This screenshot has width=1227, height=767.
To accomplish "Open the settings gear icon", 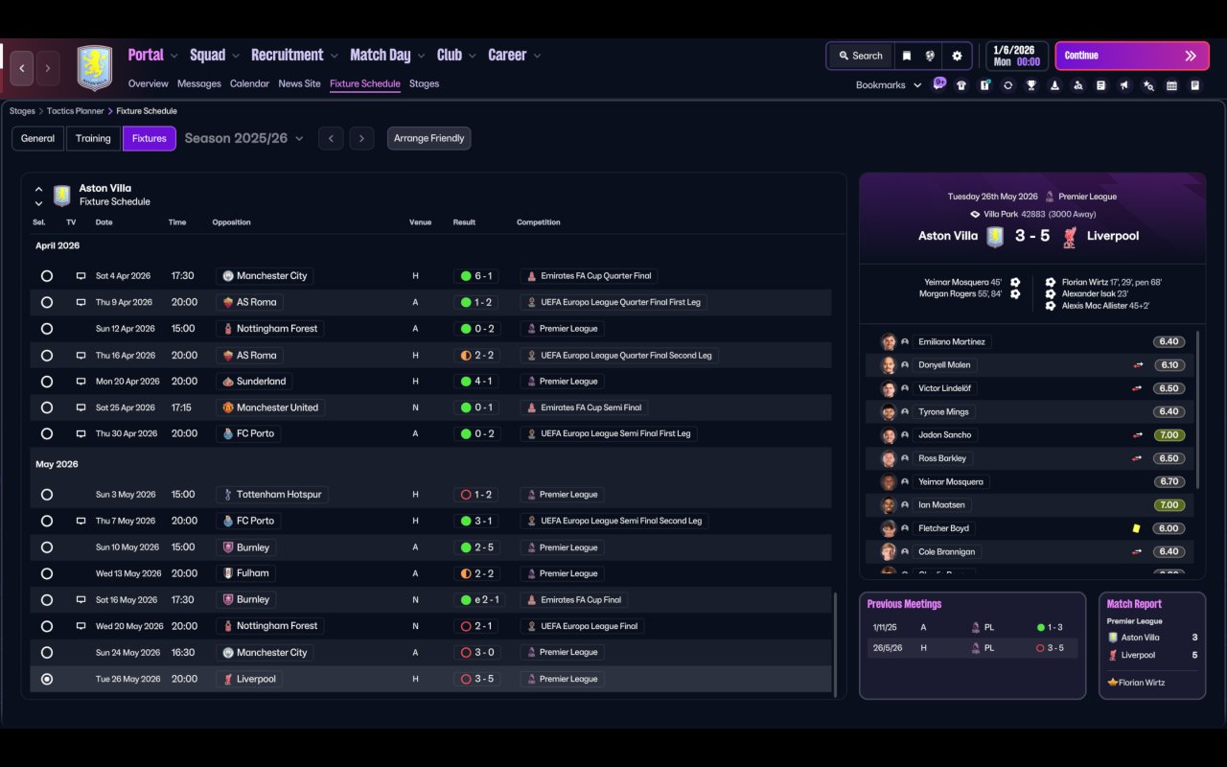I will tap(957, 56).
